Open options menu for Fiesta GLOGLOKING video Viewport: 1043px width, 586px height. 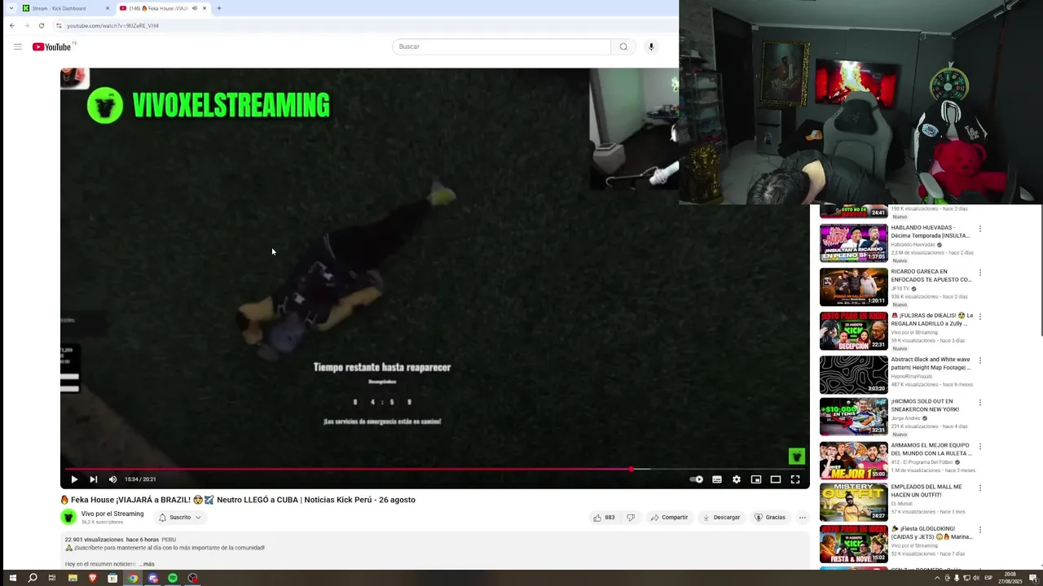980,530
